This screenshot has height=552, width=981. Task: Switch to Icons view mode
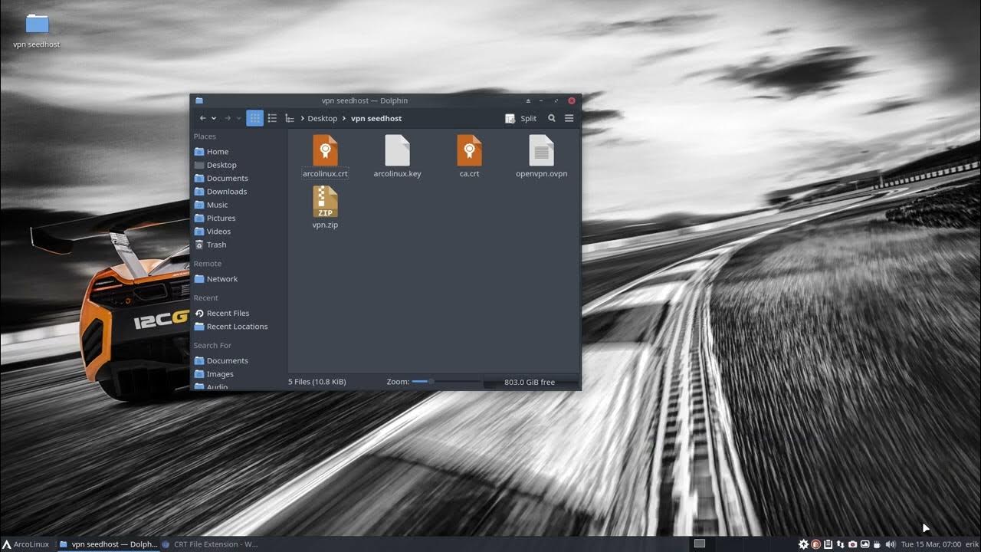(x=254, y=118)
